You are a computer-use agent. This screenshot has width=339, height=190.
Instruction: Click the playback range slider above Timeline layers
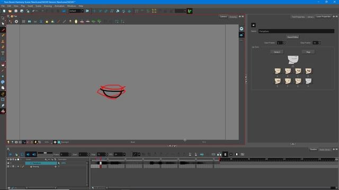45,153
